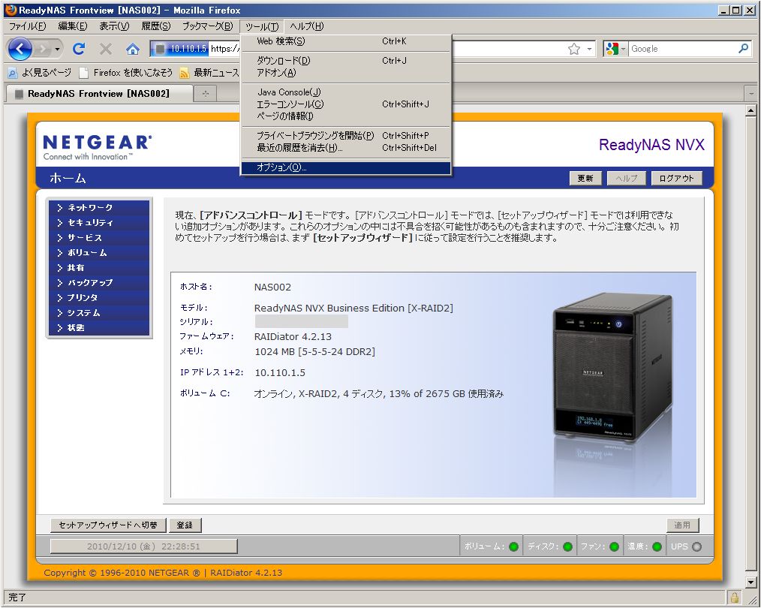This screenshot has width=761, height=608.
Task: Click the 更新 button
Action: [585, 178]
